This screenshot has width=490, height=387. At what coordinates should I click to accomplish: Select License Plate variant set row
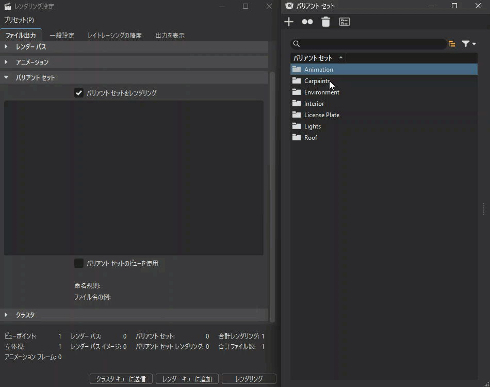(384, 115)
